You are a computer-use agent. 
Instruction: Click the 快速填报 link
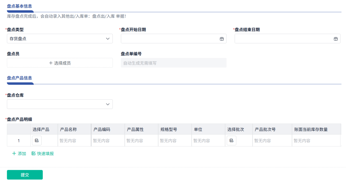[45, 154]
